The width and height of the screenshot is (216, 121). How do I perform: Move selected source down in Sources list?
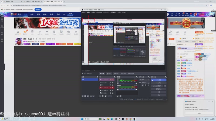coord(111,96)
